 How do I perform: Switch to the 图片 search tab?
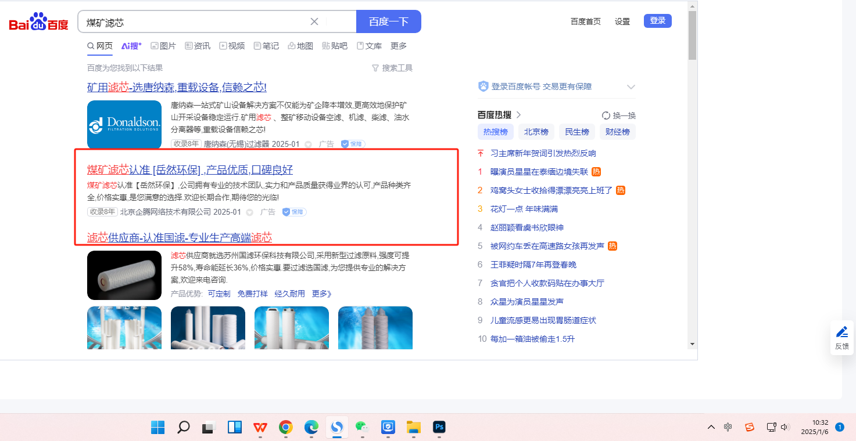pos(163,46)
